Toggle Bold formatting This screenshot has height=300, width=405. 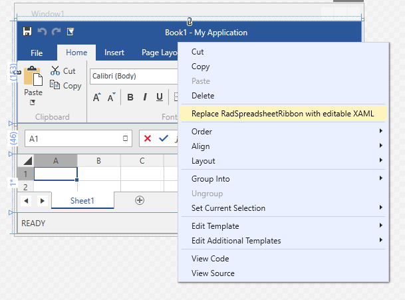click(130, 97)
